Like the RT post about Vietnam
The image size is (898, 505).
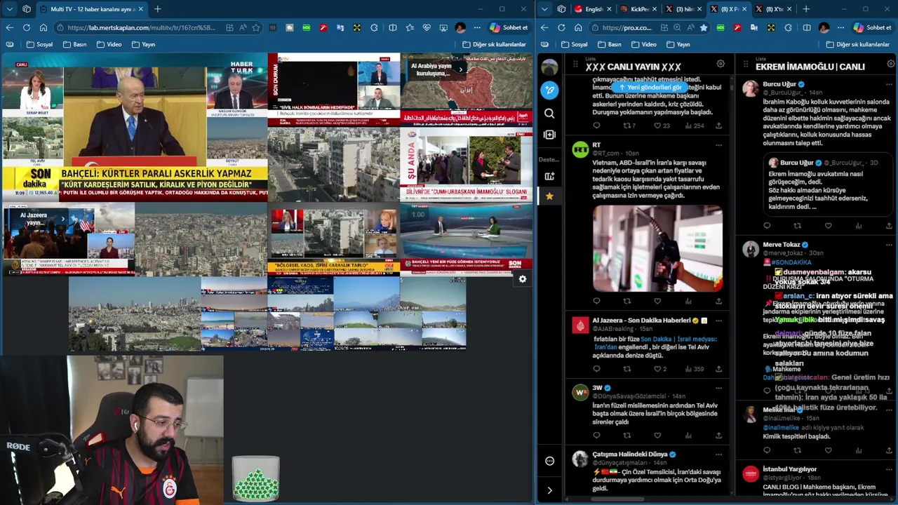coord(657,301)
